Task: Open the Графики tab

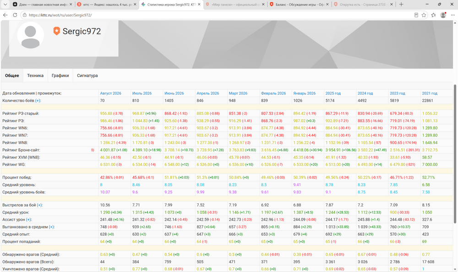Action: tap(60, 76)
